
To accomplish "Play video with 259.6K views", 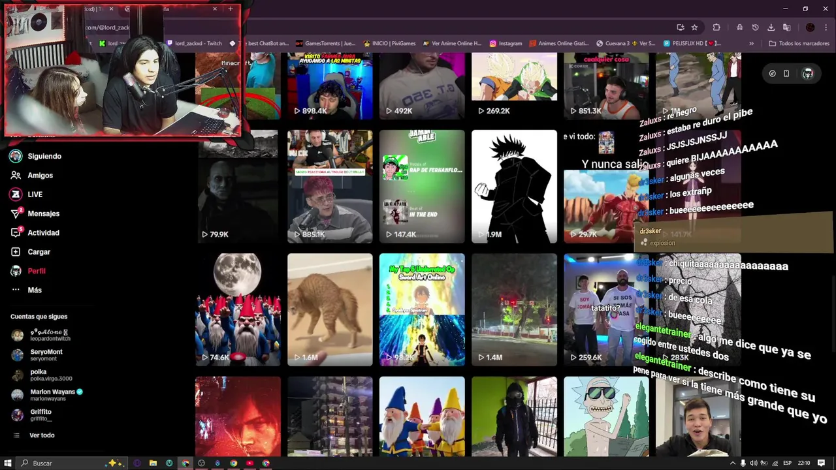I will click(x=606, y=309).
